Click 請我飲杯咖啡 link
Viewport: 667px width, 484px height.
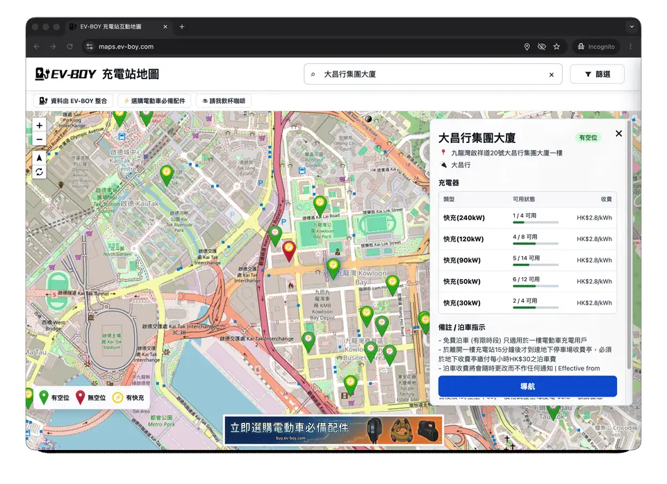tap(224, 101)
